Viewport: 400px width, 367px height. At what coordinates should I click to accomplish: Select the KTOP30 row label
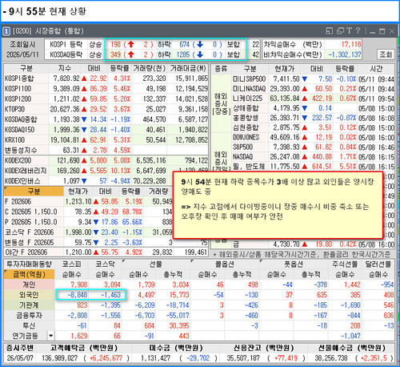pyautogui.click(x=14, y=109)
